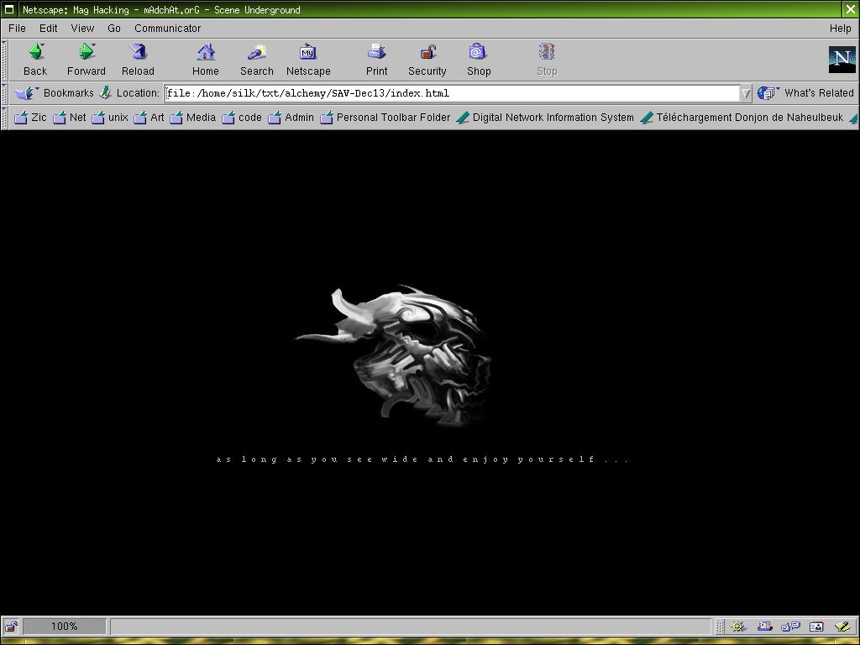The image size is (860, 645).
Task: Open Navigator from status bar ship-wheel icon
Action: coord(738,627)
